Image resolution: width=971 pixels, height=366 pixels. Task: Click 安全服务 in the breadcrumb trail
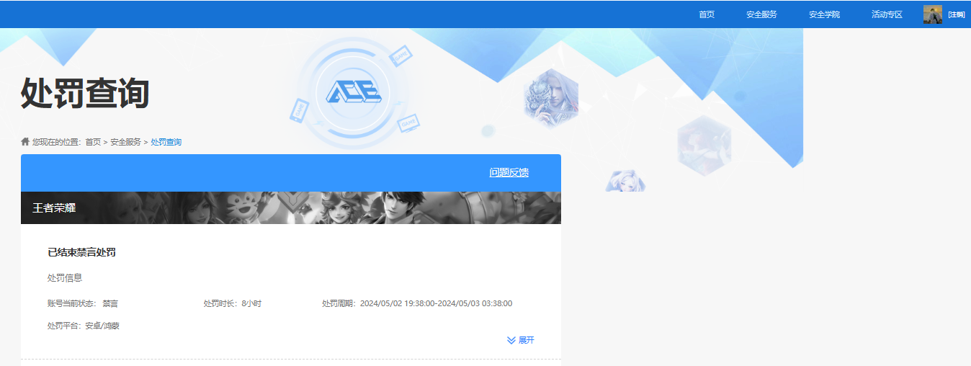tap(125, 142)
